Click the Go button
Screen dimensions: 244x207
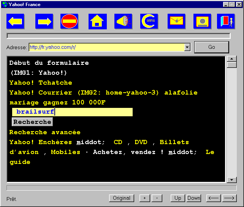(211, 47)
